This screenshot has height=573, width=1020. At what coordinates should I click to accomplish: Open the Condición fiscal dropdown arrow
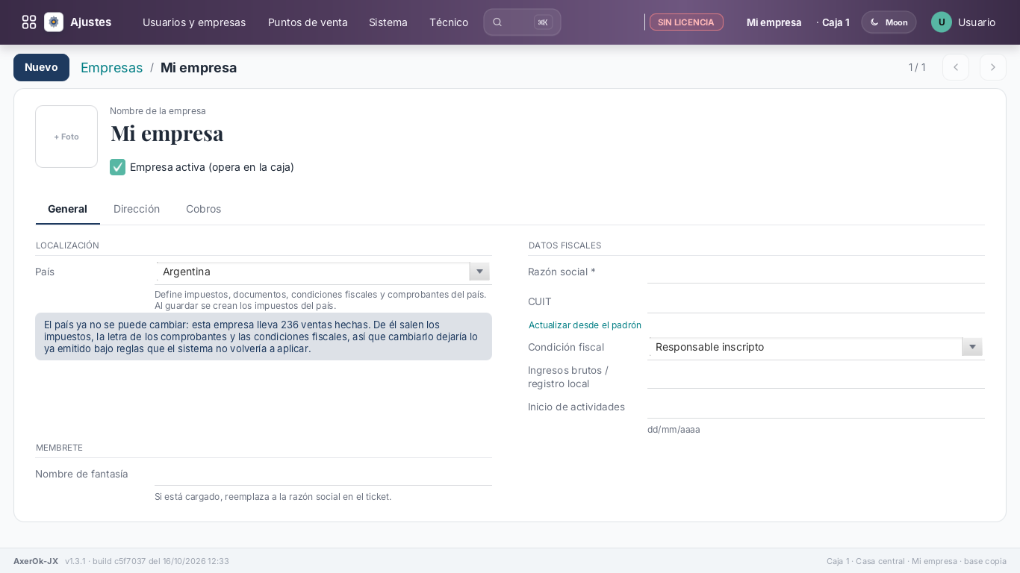pos(972,347)
